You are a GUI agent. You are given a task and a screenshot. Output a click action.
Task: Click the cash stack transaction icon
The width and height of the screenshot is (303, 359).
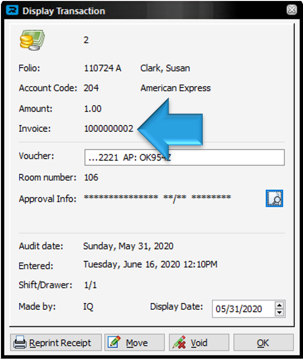point(32,40)
